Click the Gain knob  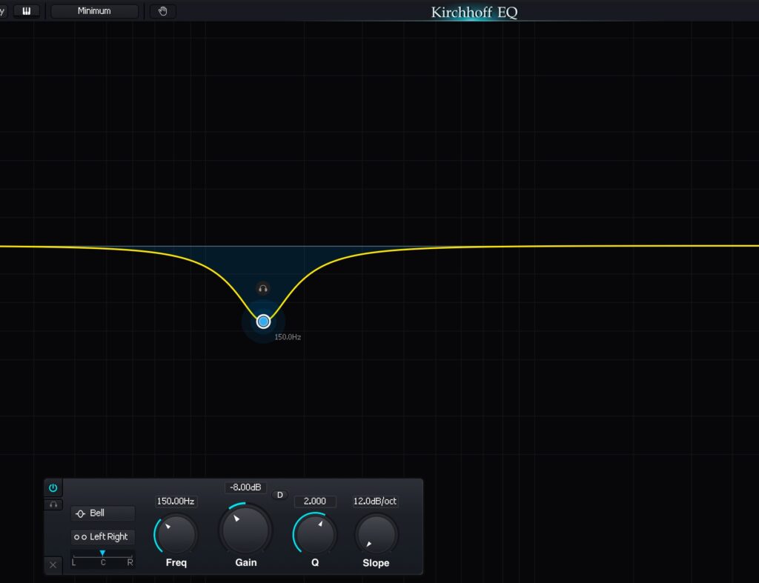[245, 529]
